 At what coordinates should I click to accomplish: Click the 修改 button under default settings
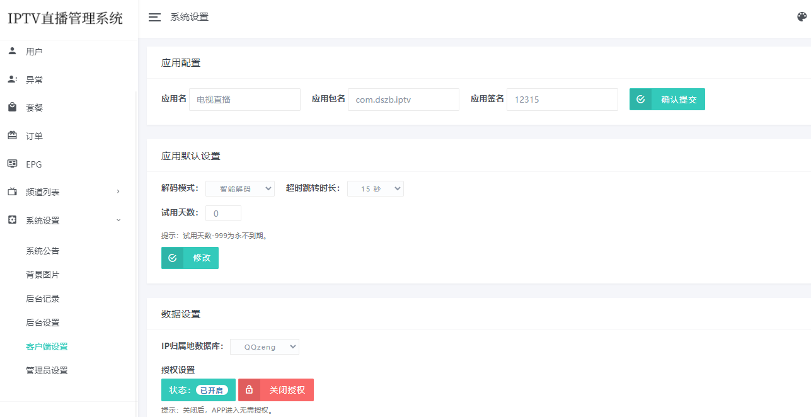click(x=190, y=258)
